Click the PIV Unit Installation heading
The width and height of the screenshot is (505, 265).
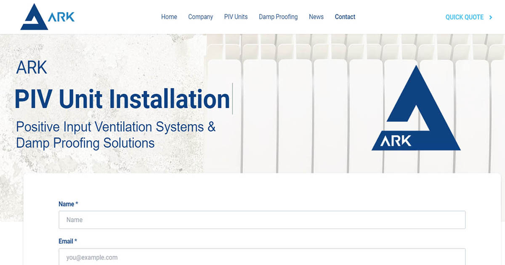coord(122,99)
